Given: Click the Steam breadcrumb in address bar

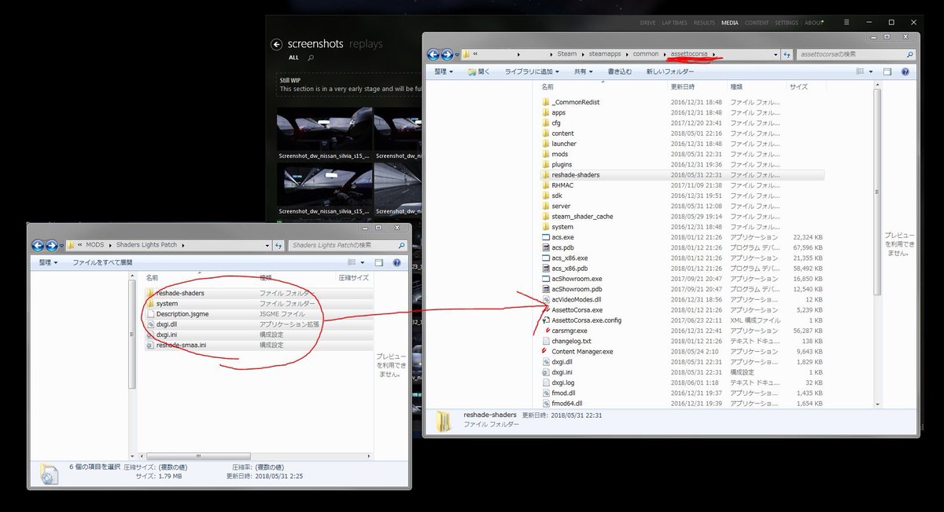Looking at the screenshot, I should point(566,54).
